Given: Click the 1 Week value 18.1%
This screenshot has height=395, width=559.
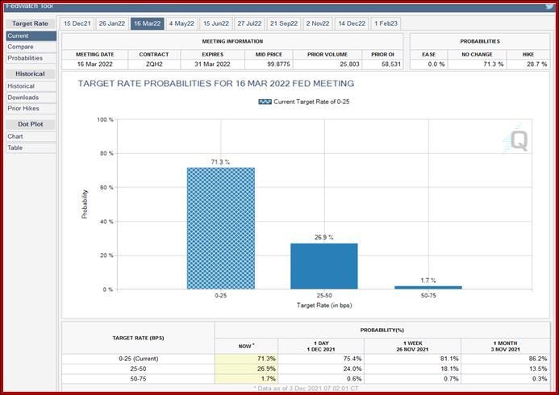Looking at the screenshot, I should click(x=449, y=368).
